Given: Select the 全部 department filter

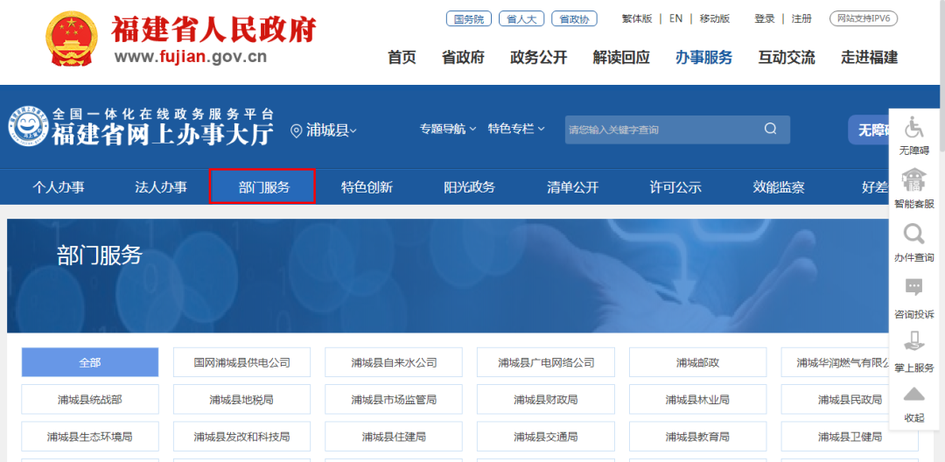Looking at the screenshot, I should click(90, 362).
